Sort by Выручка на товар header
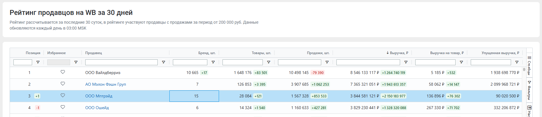The height and width of the screenshot is (117, 542). pyautogui.click(x=447, y=53)
